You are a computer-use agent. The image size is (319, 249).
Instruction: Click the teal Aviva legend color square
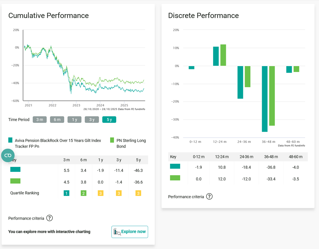tap(10, 140)
